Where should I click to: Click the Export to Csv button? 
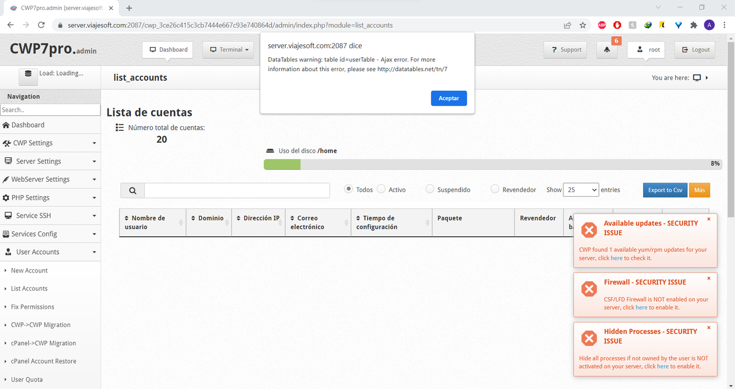(x=665, y=190)
